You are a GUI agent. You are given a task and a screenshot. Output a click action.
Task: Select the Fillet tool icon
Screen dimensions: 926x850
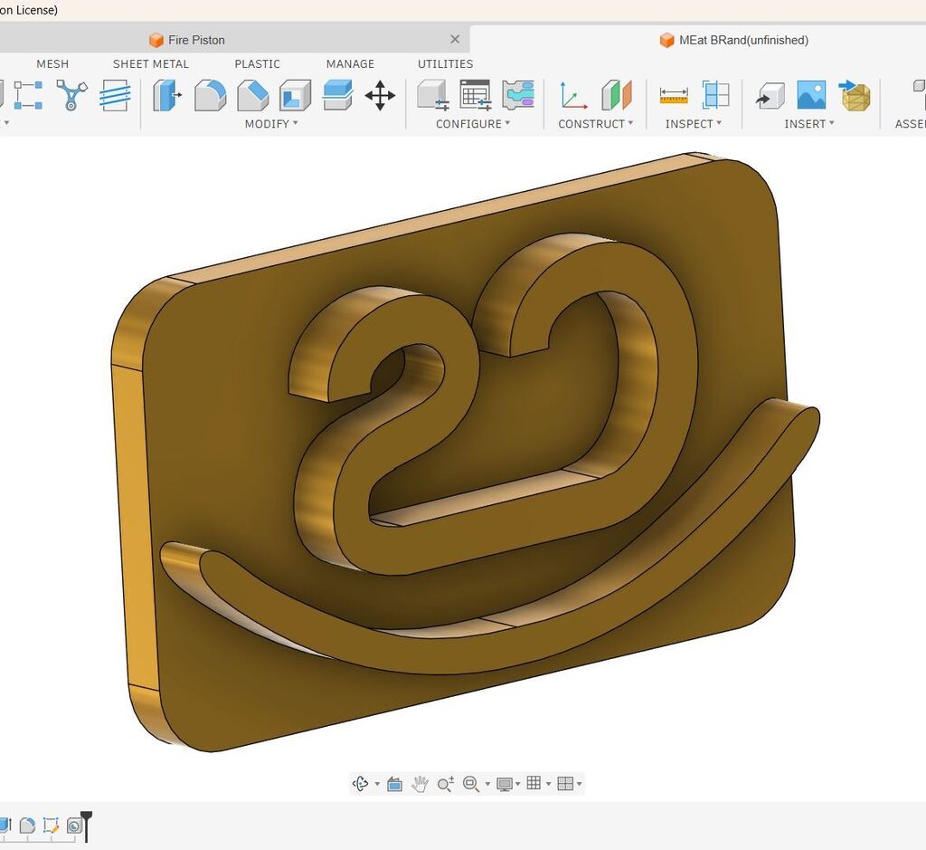coord(210,95)
